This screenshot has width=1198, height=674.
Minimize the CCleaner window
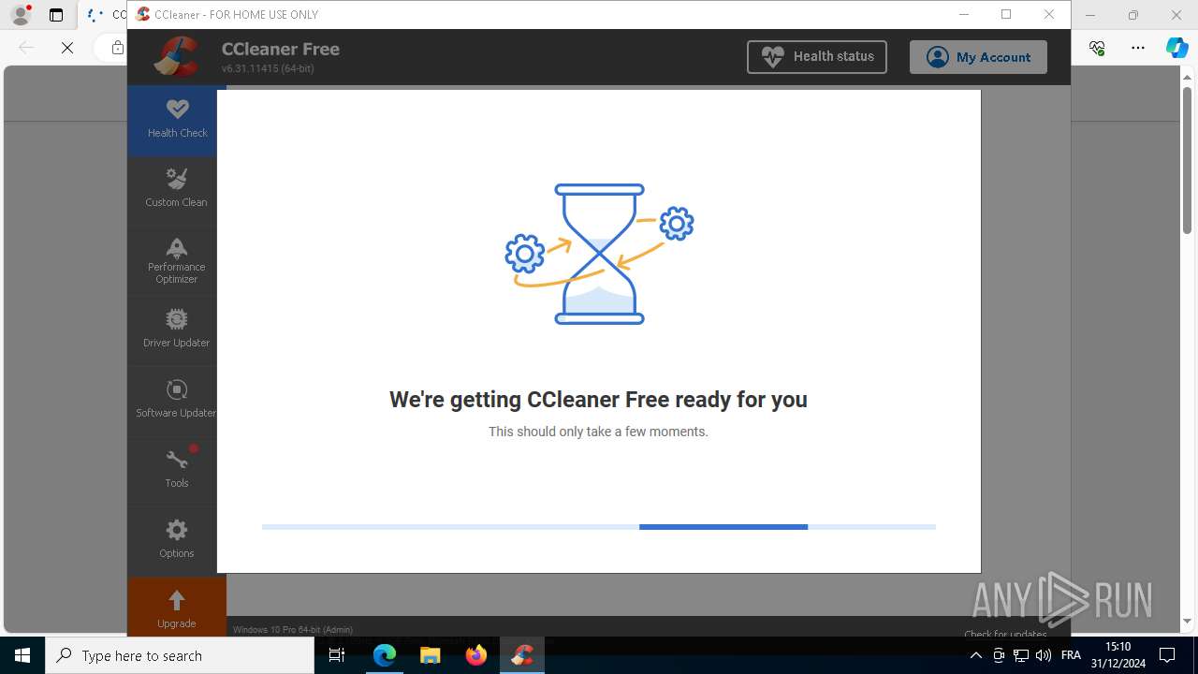click(964, 14)
